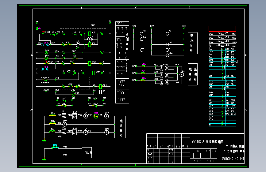Click the CAD cell in the title block
The width and height of the screenshot is (266, 172).
[150, 154]
